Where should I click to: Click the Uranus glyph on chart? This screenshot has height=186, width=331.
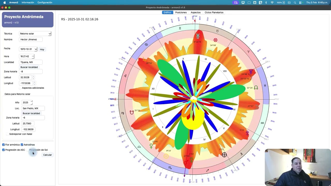point(198,36)
